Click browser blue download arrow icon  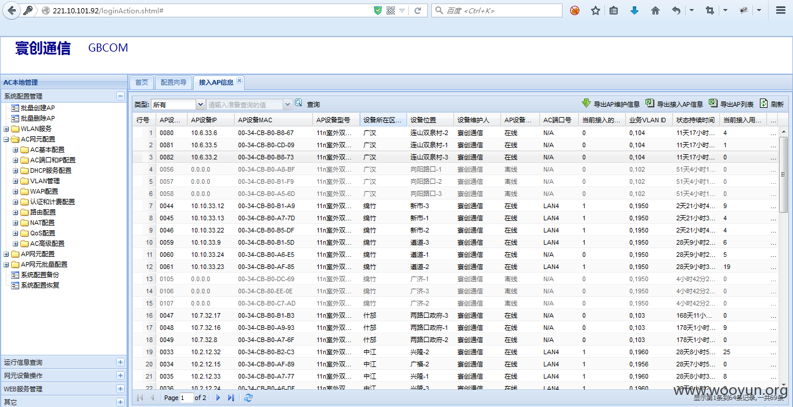635,10
